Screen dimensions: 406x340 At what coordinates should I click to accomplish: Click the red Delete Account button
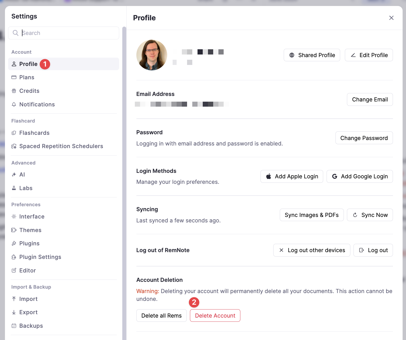[215, 315]
